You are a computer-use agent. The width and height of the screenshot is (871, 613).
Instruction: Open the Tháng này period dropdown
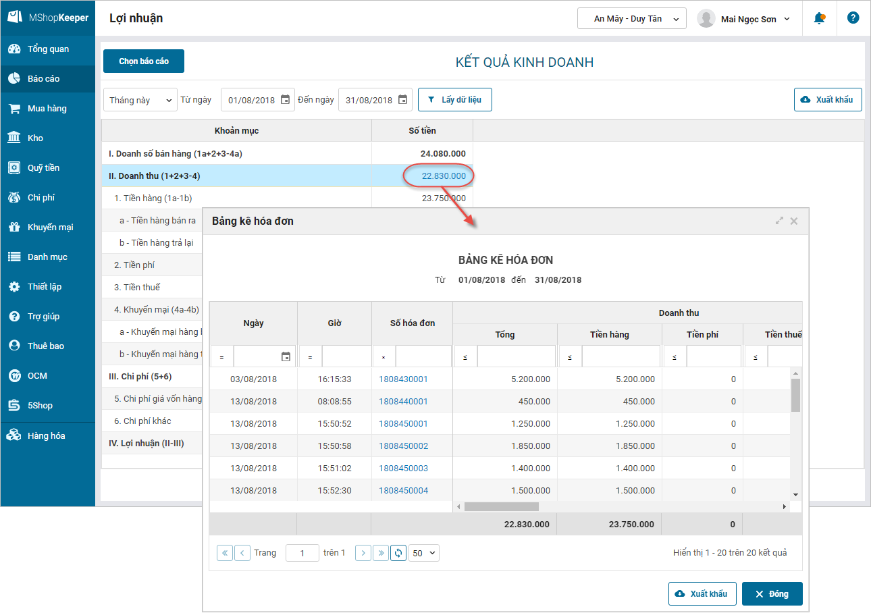click(140, 100)
